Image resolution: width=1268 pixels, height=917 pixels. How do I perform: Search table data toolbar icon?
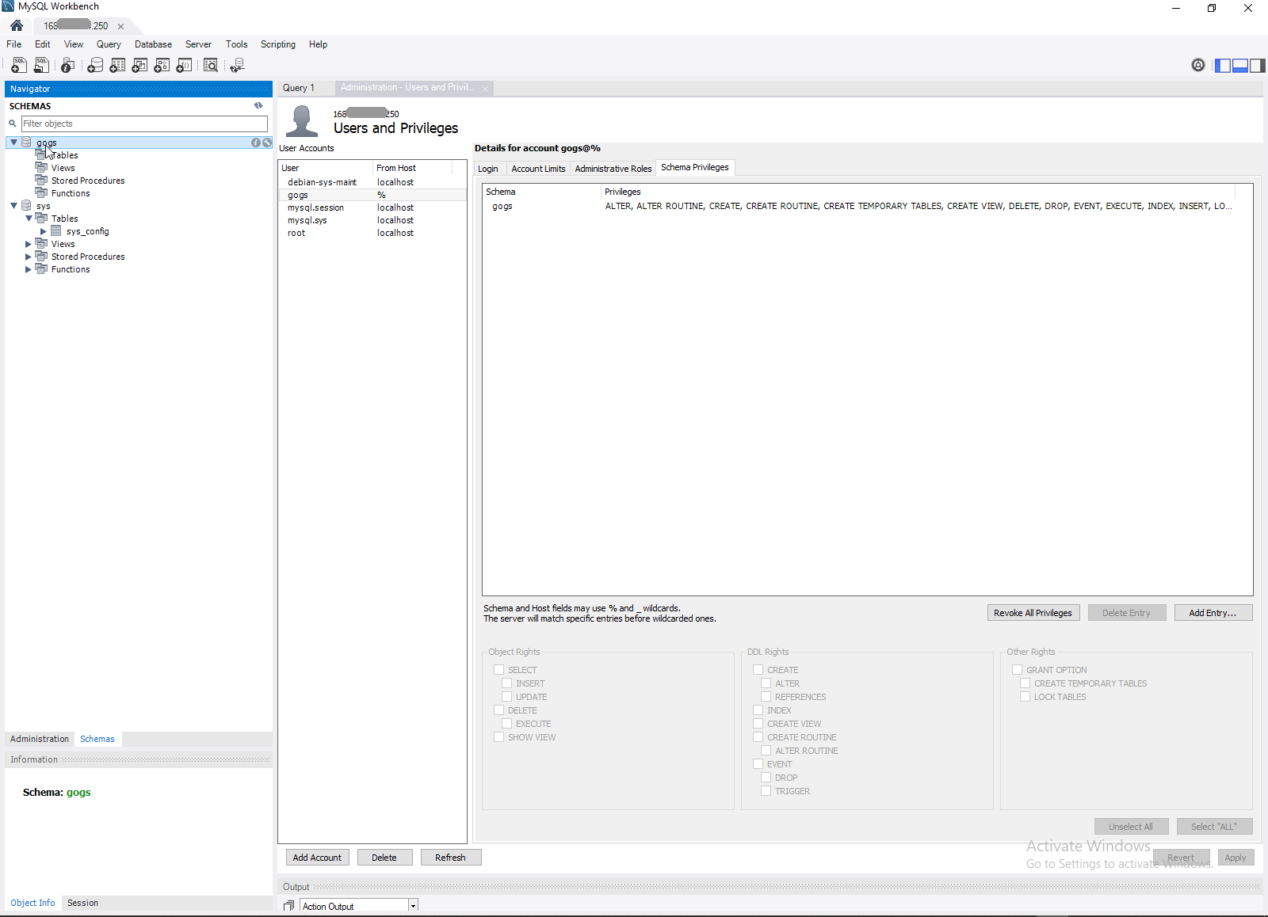click(211, 66)
